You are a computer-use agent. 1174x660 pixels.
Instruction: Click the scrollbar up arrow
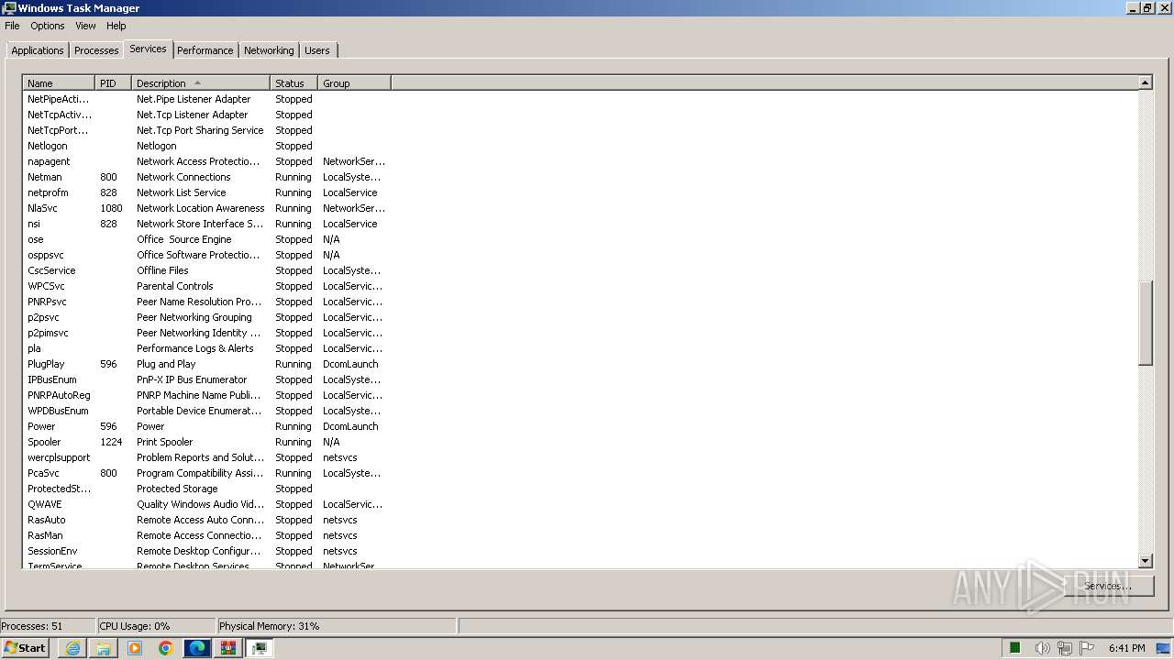click(x=1145, y=83)
